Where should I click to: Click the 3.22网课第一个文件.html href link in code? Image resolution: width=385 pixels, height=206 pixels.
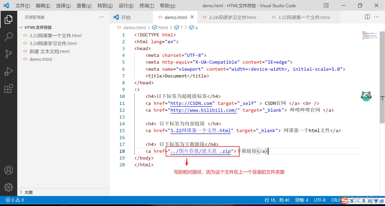coord(201,131)
